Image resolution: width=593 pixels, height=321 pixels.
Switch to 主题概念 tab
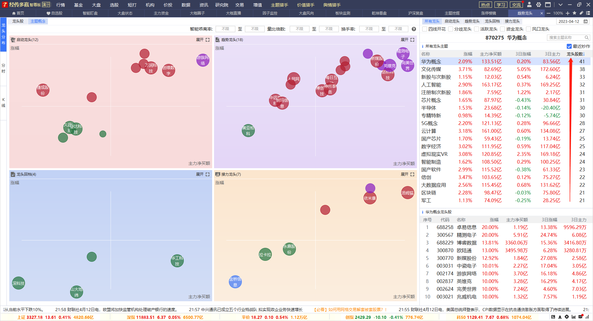(x=38, y=21)
